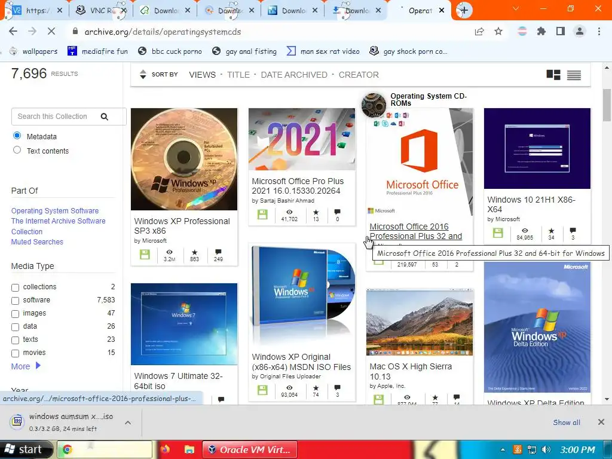Switch to list view
Image resolution: width=612 pixels, height=459 pixels.
click(x=574, y=75)
